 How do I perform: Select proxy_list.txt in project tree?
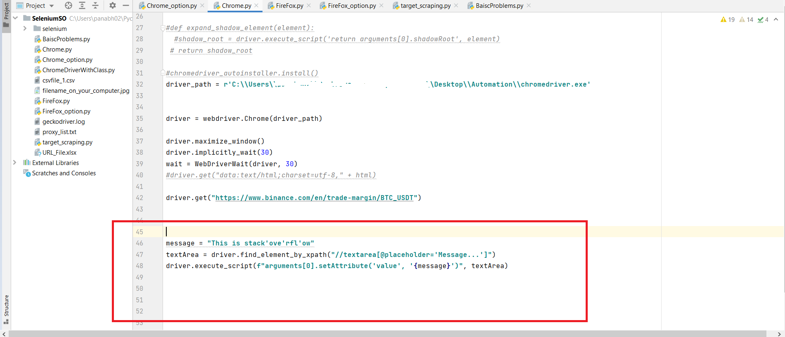point(59,132)
